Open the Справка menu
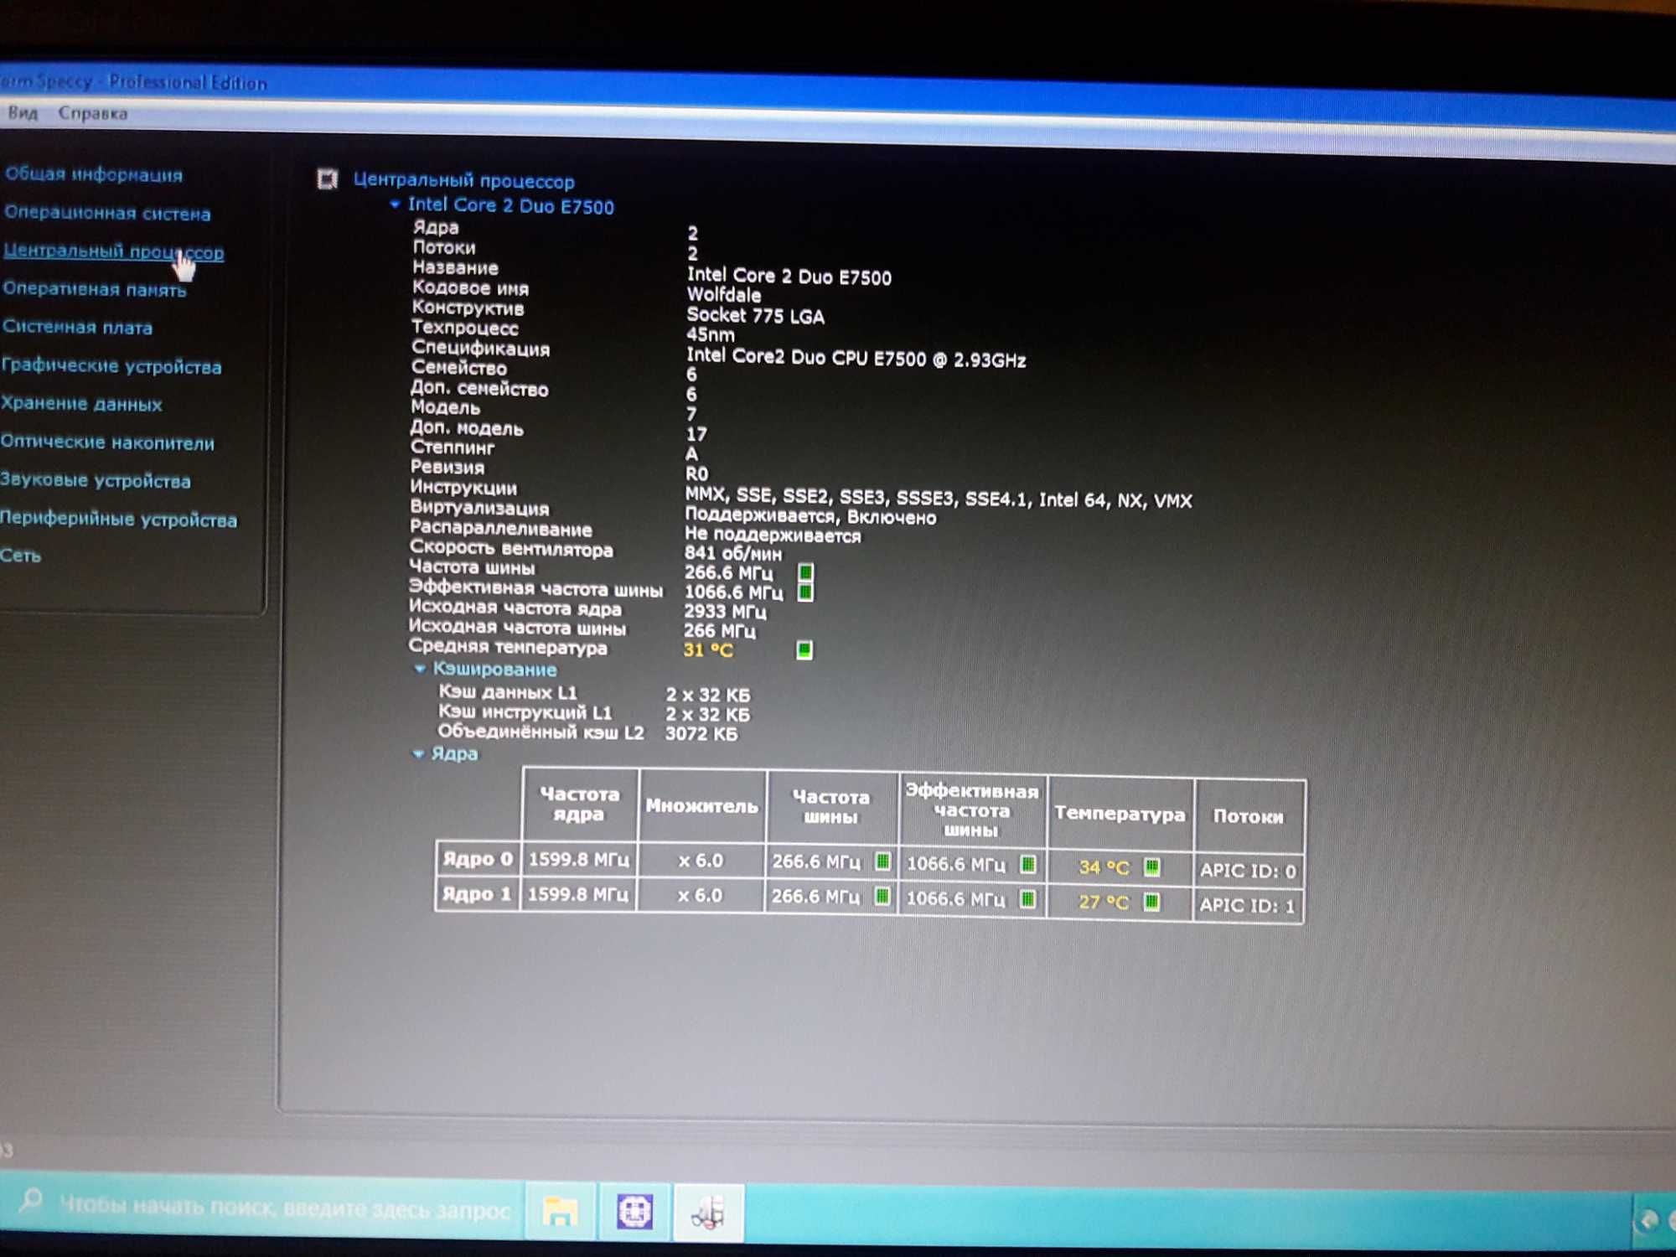1676x1257 pixels. tap(93, 113)
